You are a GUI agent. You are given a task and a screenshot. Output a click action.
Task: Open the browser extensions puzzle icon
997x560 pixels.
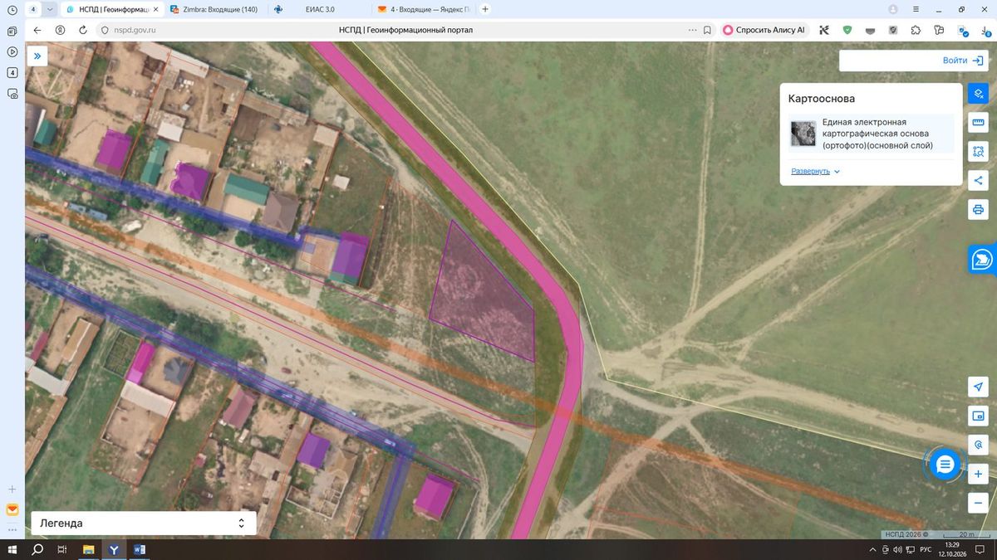[916, 30]
